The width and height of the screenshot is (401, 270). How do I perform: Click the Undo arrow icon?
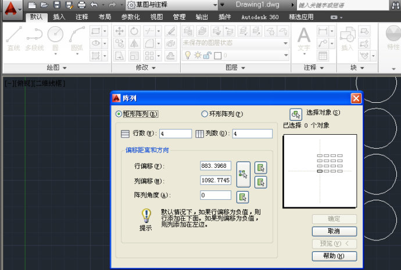tap(94, 5)
